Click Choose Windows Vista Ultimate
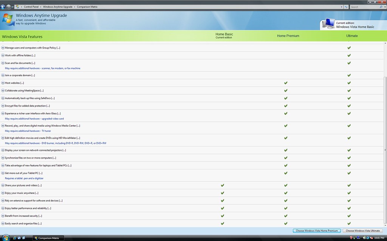Image resolution: width=387 pixels, height=241 pixels. tap(362, 230)
